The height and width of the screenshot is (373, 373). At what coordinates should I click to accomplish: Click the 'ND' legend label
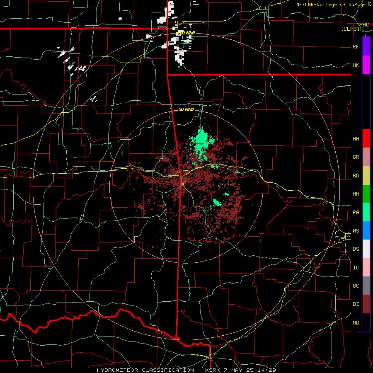pos(356,323)
